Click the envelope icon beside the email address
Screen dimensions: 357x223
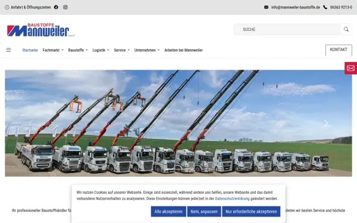(266, 7)
